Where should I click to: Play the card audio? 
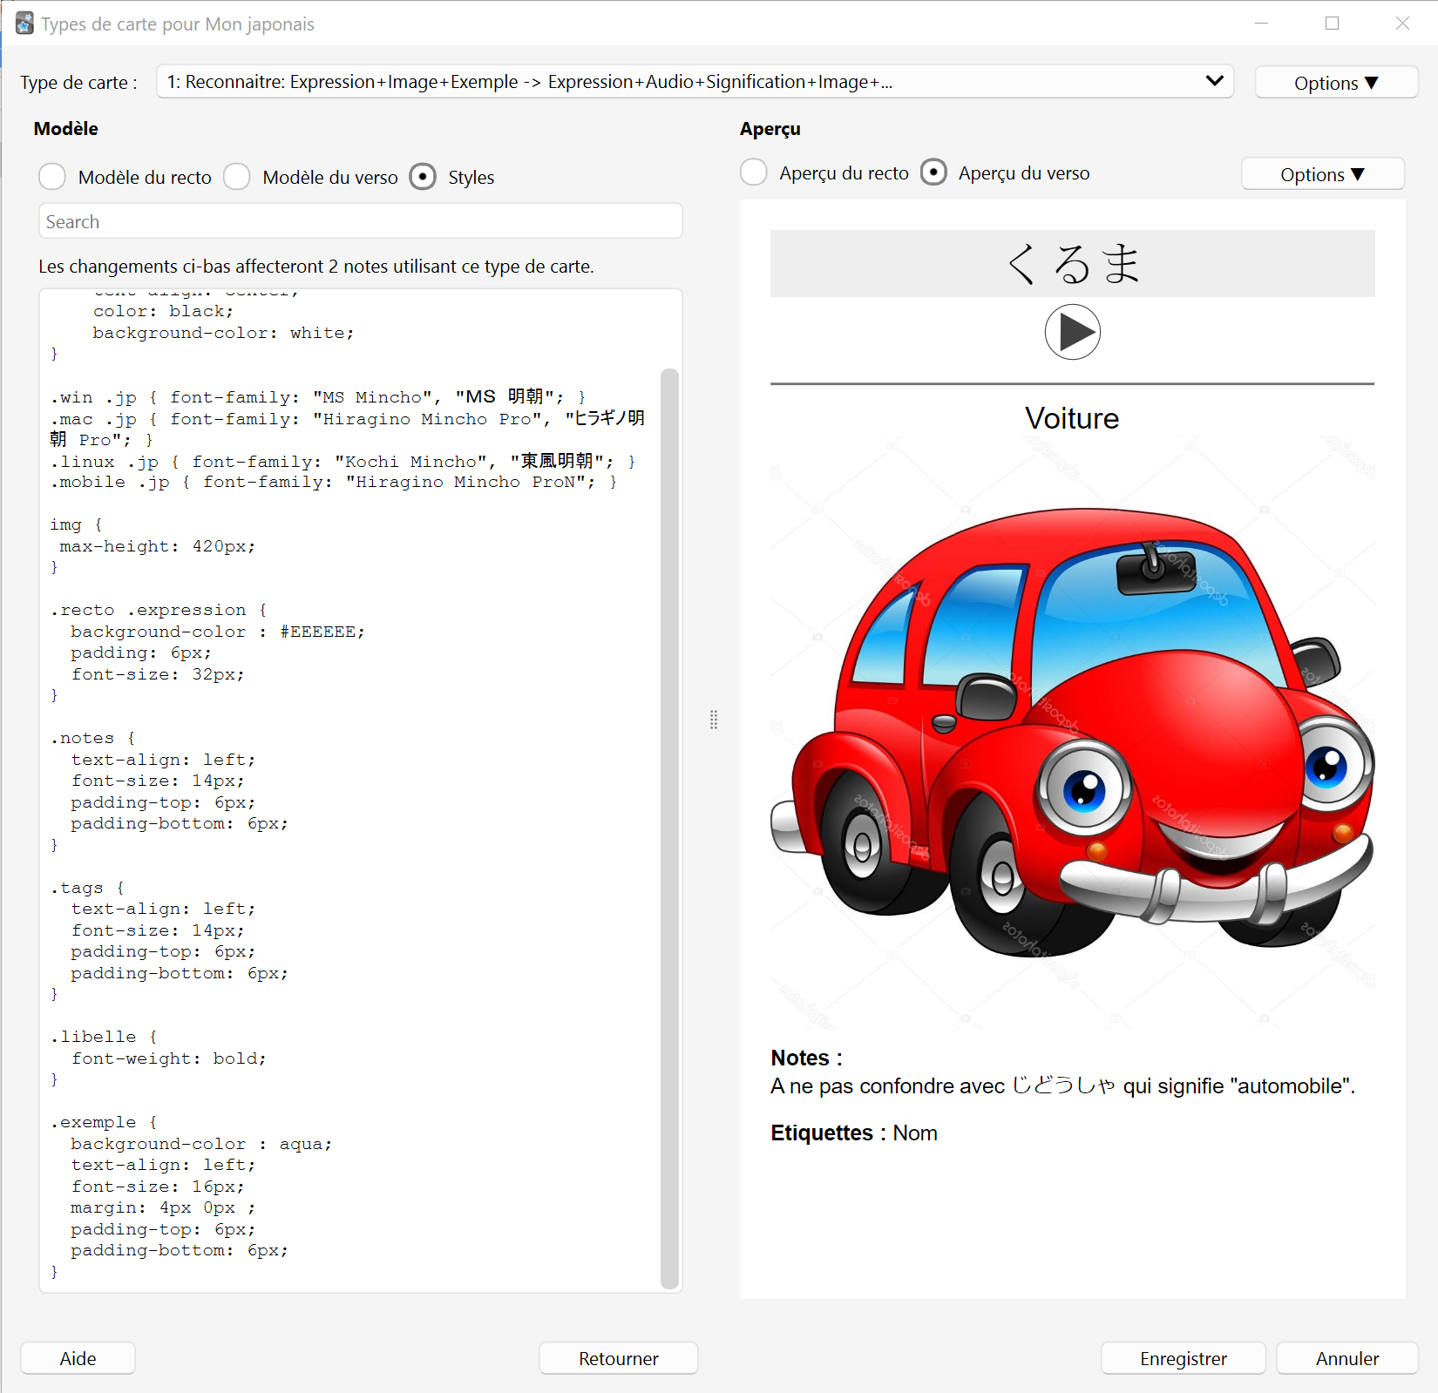[1072, 332]
